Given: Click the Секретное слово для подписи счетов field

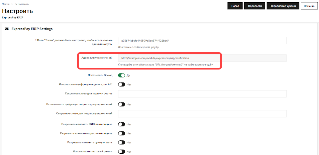Looking at the screenshot, I should coord(202,94).
